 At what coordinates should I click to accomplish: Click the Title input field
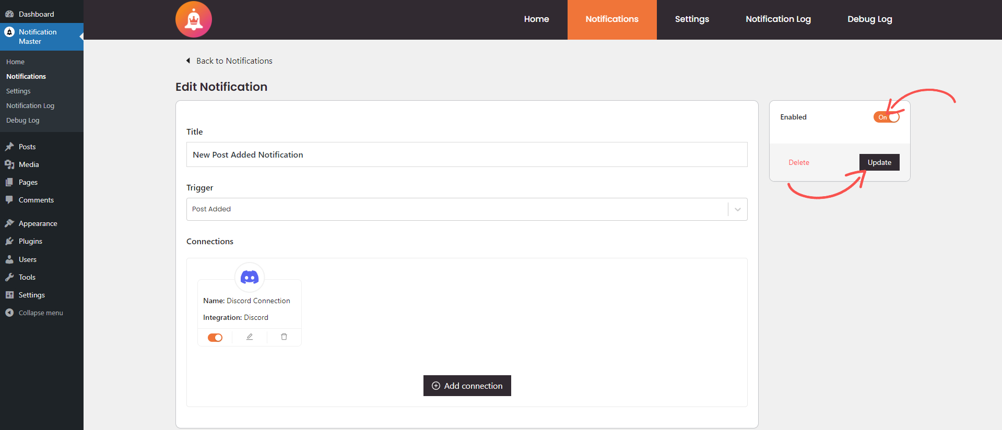pyautogui.click(x=467, y=154)
